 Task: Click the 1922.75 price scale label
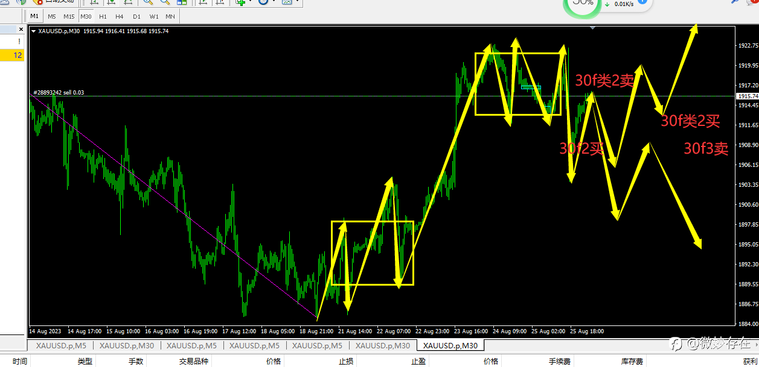(748, 45)
